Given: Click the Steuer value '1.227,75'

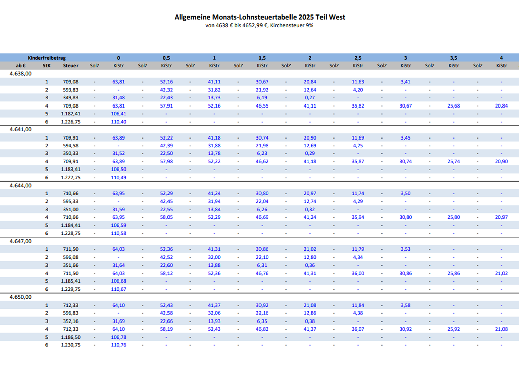Looking at the screenshot, I should (70, 177).
